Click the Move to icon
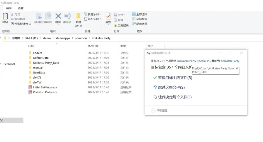Screen dimensions: 263x142 pos(39,18)
